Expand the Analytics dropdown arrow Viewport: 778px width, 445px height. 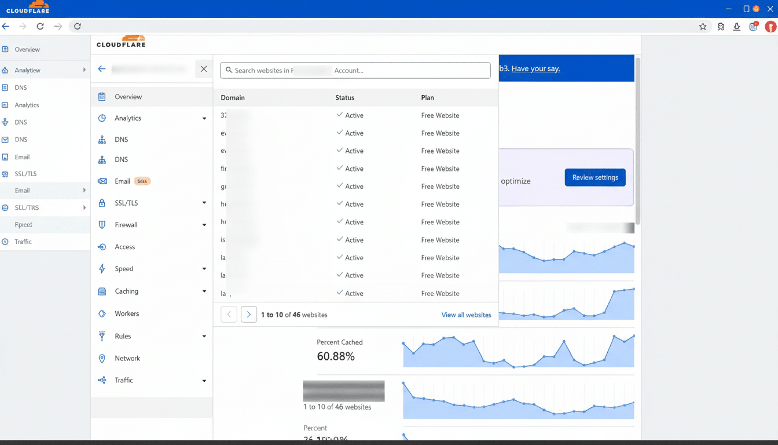coord(204,118)
